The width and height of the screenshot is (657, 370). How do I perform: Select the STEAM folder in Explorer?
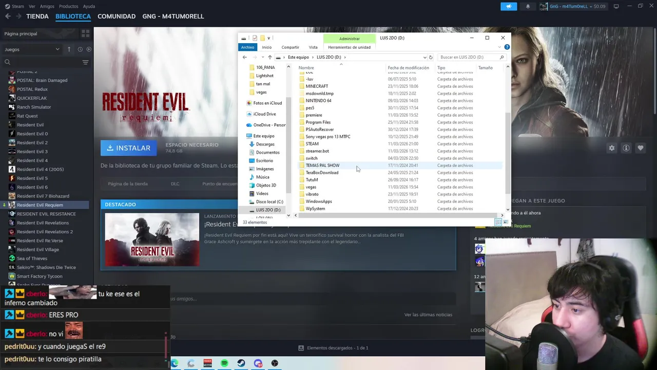coord(312,144)
